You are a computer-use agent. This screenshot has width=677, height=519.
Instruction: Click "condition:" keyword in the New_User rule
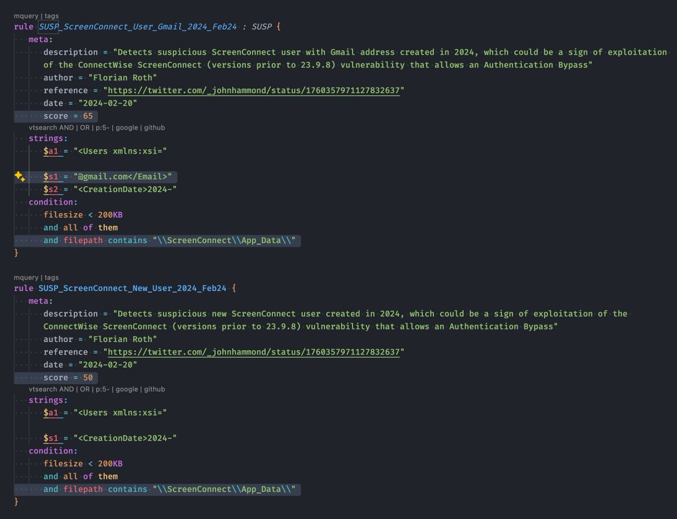[53, 451]
